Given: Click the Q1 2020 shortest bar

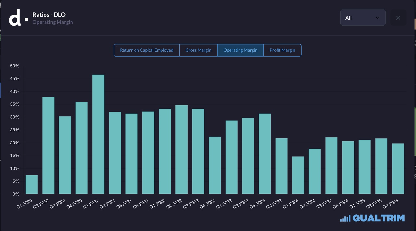Looking at the screenshot, I should [x=32, y=184].
